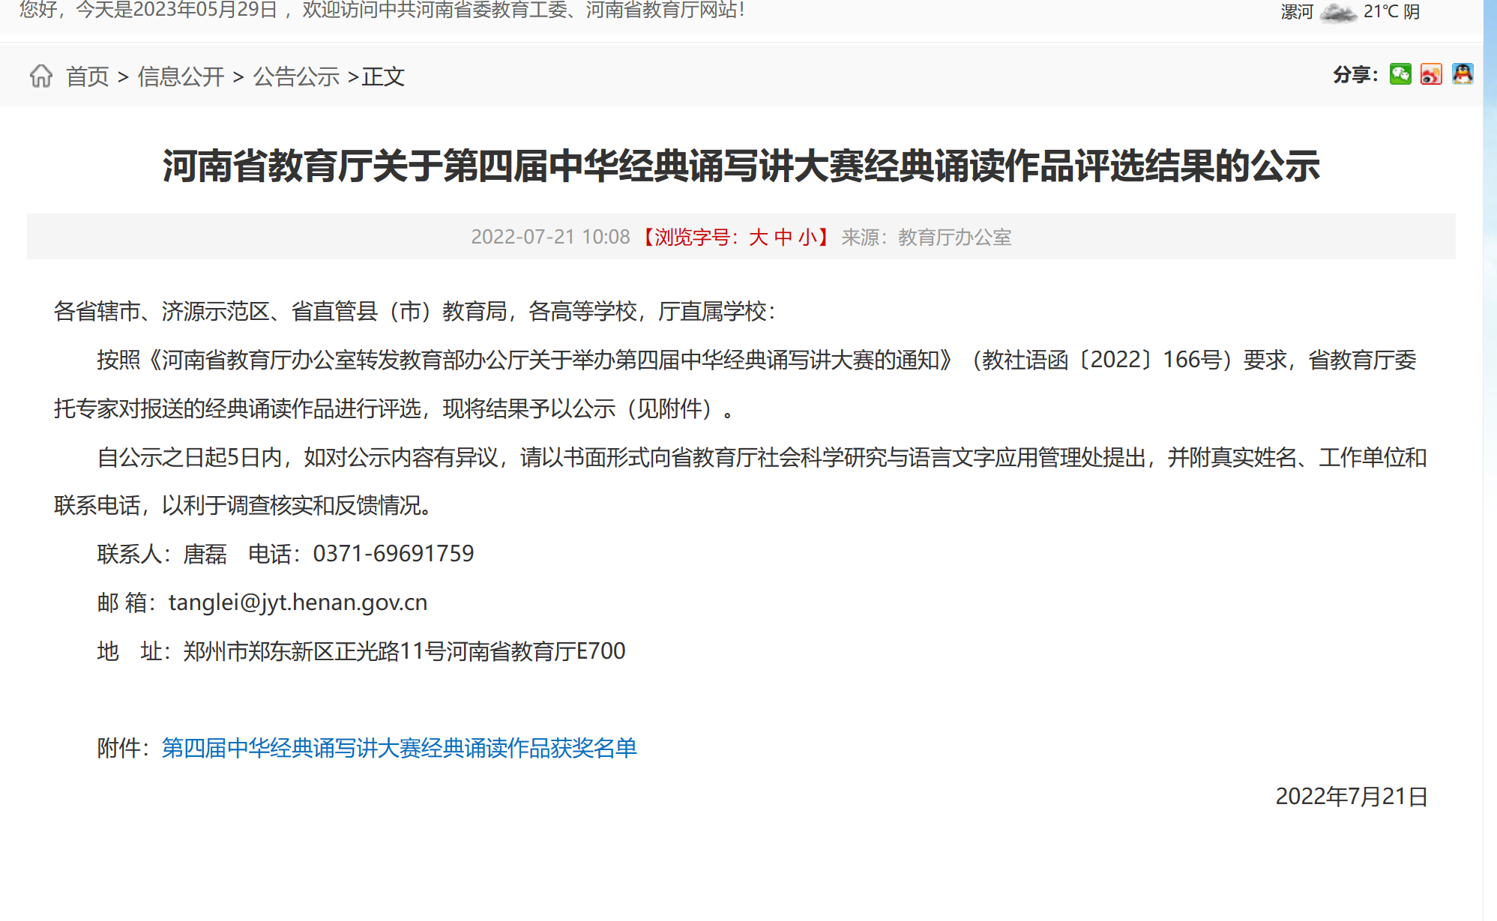This screenshot has width=1497, height=921.
Task: Share the article via WeChat icon
Action: [1400, 74]
